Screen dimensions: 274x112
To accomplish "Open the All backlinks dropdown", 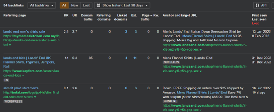I will (x=42, y=5).
